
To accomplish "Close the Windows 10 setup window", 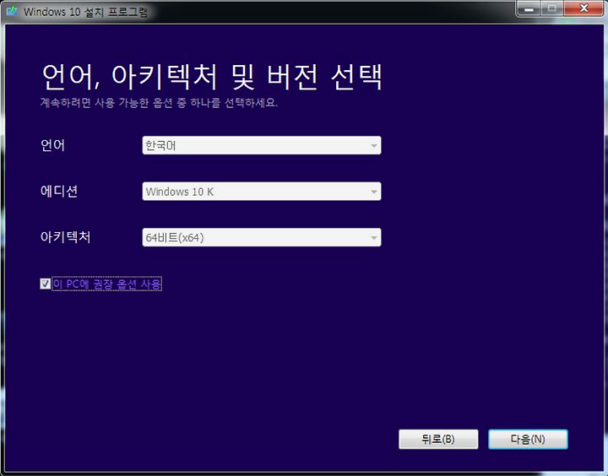I will (584, 8).
